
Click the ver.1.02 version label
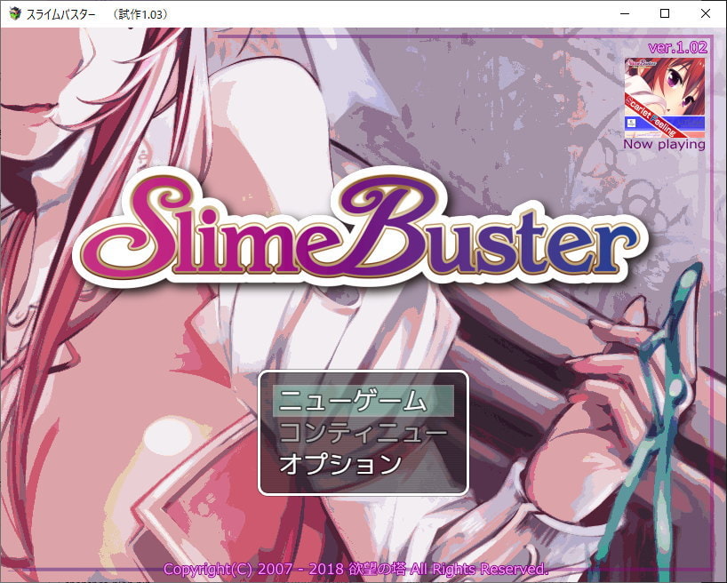pos(676,47)
